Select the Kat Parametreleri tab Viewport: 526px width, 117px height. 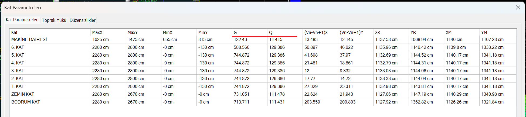(x=22, y=20)
